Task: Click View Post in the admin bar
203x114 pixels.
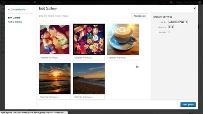Action: coord(58,2)
